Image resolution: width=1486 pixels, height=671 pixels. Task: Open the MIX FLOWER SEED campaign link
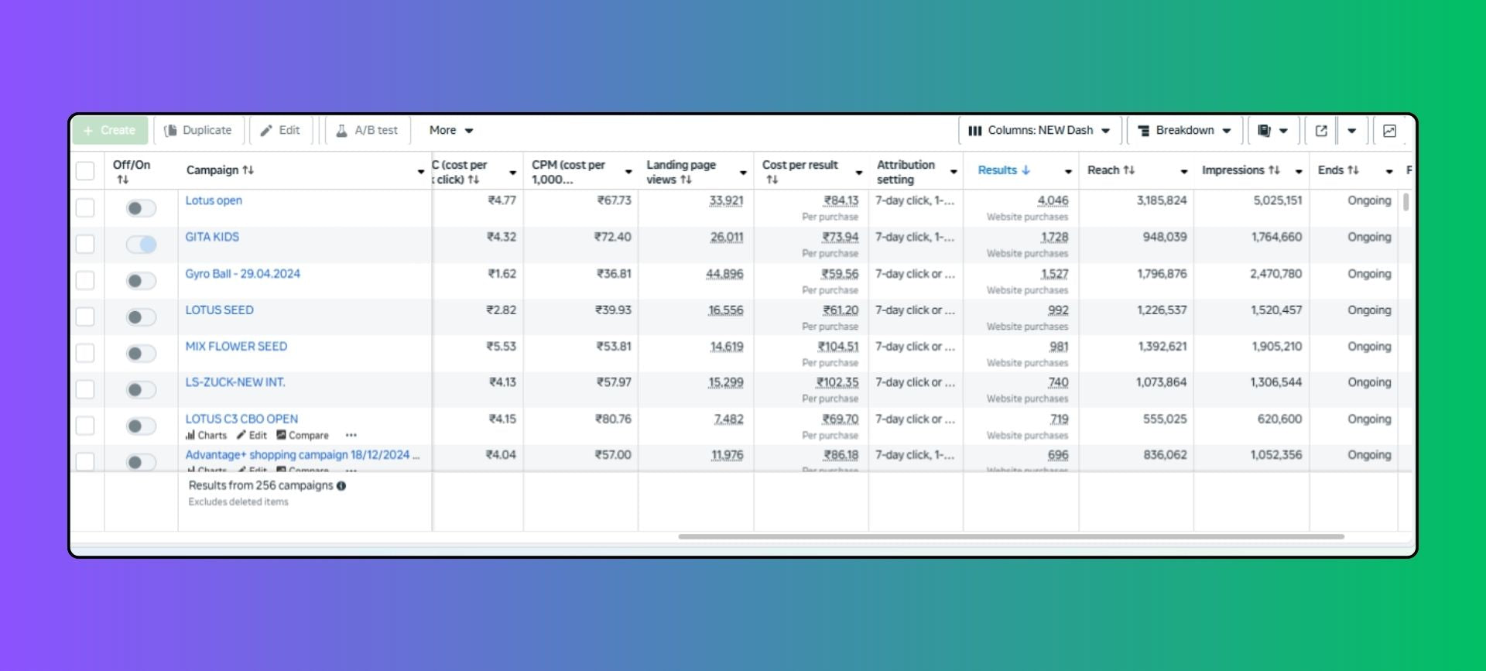click(x=236, y=347)
